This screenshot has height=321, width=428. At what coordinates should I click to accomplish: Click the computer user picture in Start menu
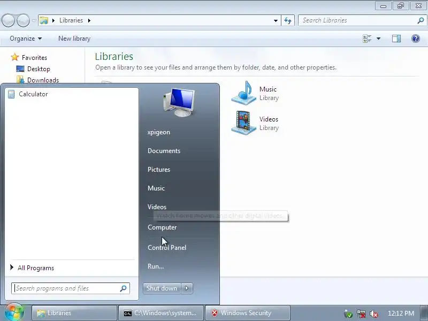click(x=179, y=102)
